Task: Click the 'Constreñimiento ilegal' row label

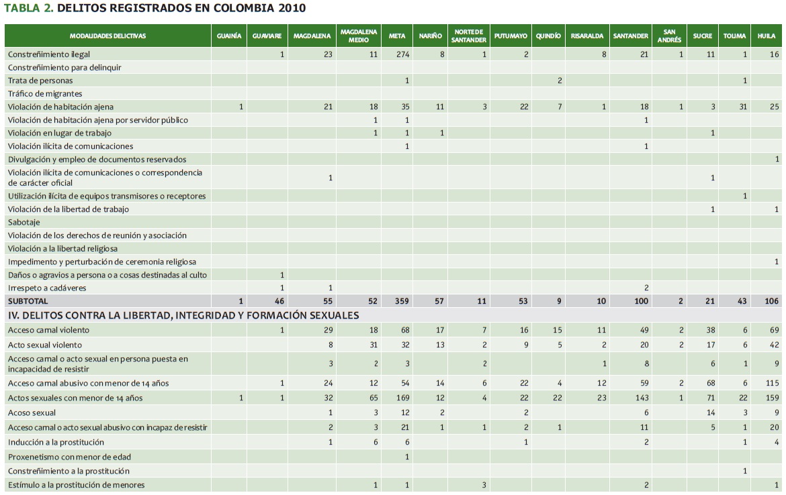Action: [49, 54]
